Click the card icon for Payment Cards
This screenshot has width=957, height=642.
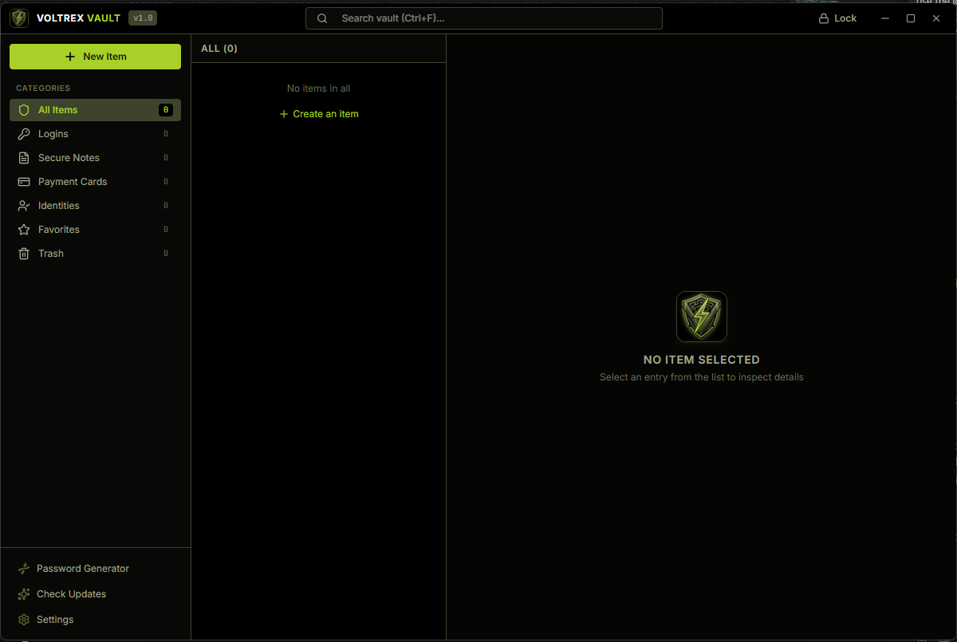24,182
